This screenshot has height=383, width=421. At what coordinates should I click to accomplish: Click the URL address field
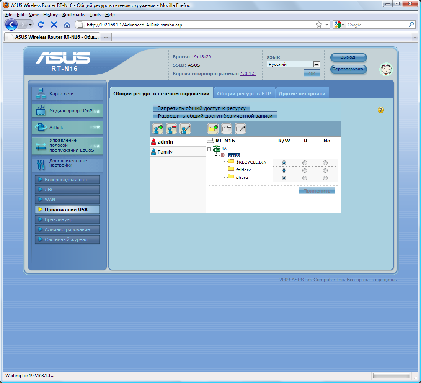click(x=199, y=25)
